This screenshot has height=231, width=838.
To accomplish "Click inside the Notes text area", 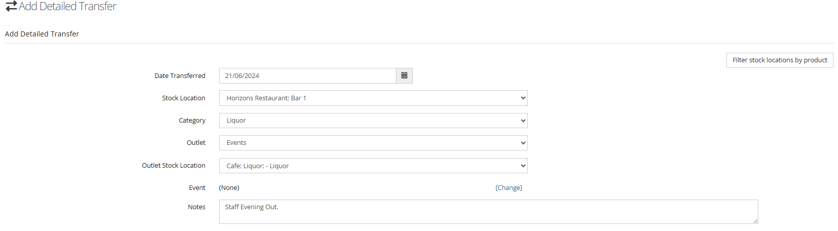I will (488, 211).
